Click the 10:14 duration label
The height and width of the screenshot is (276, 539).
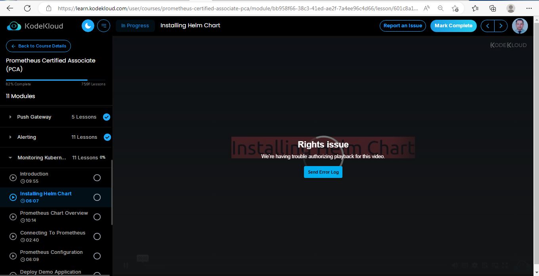[28, 220]
